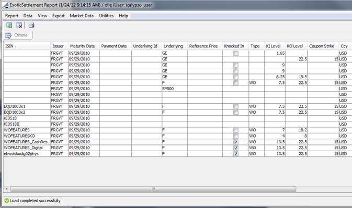
Task: Click the Issuer column header
Action: (x=59, y=46)
